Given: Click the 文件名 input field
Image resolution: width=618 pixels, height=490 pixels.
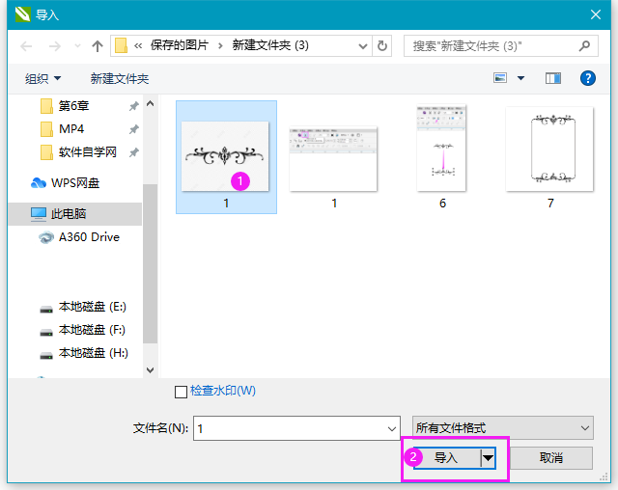Looking at the screenshot, I should tap(290, 427).
